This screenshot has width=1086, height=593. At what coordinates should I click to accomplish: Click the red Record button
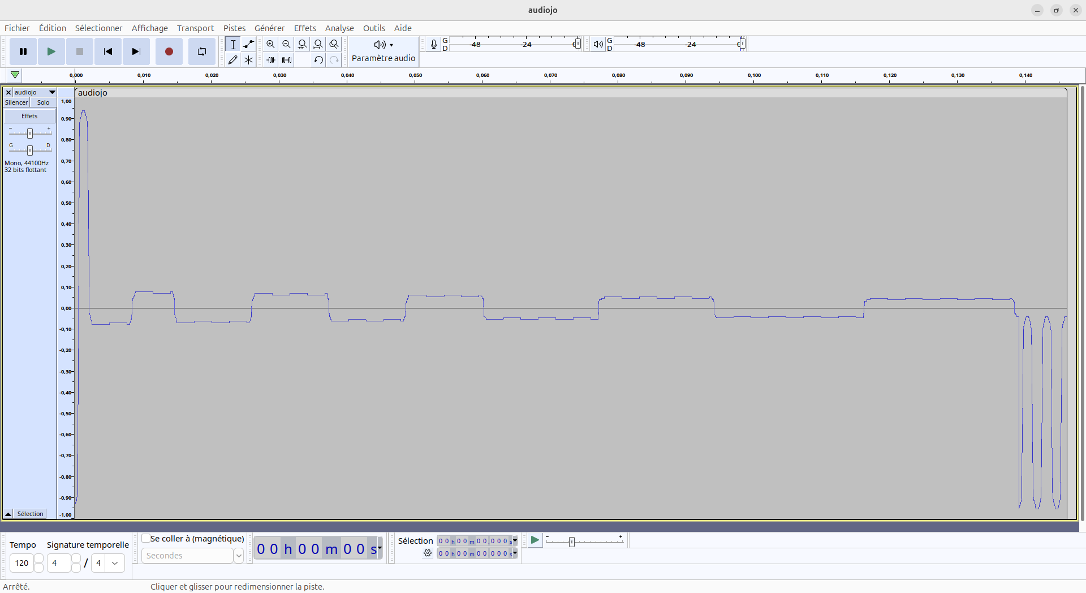click(x=169, y=51)
